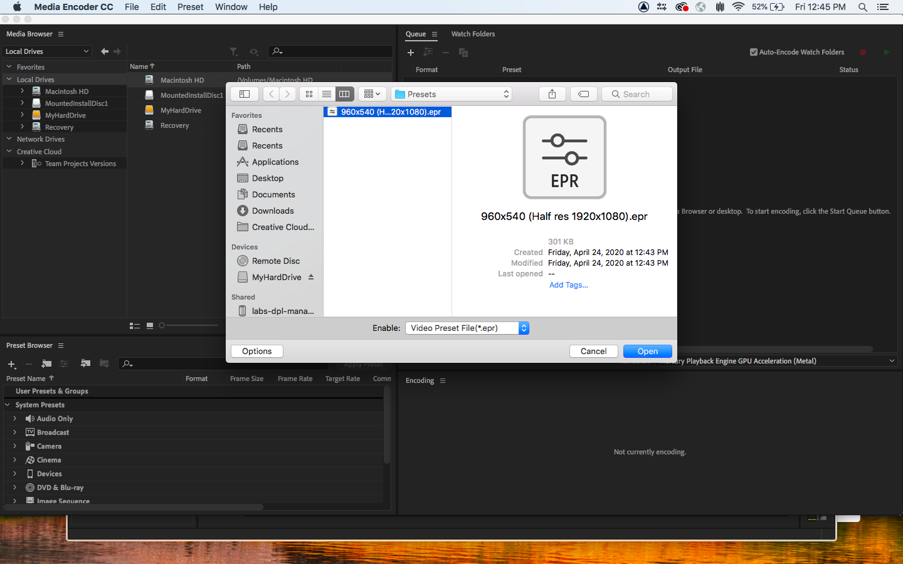This screenshot has width=903, height=564.
Task: Expand Cinema preset group
Action: pos(14,460)
